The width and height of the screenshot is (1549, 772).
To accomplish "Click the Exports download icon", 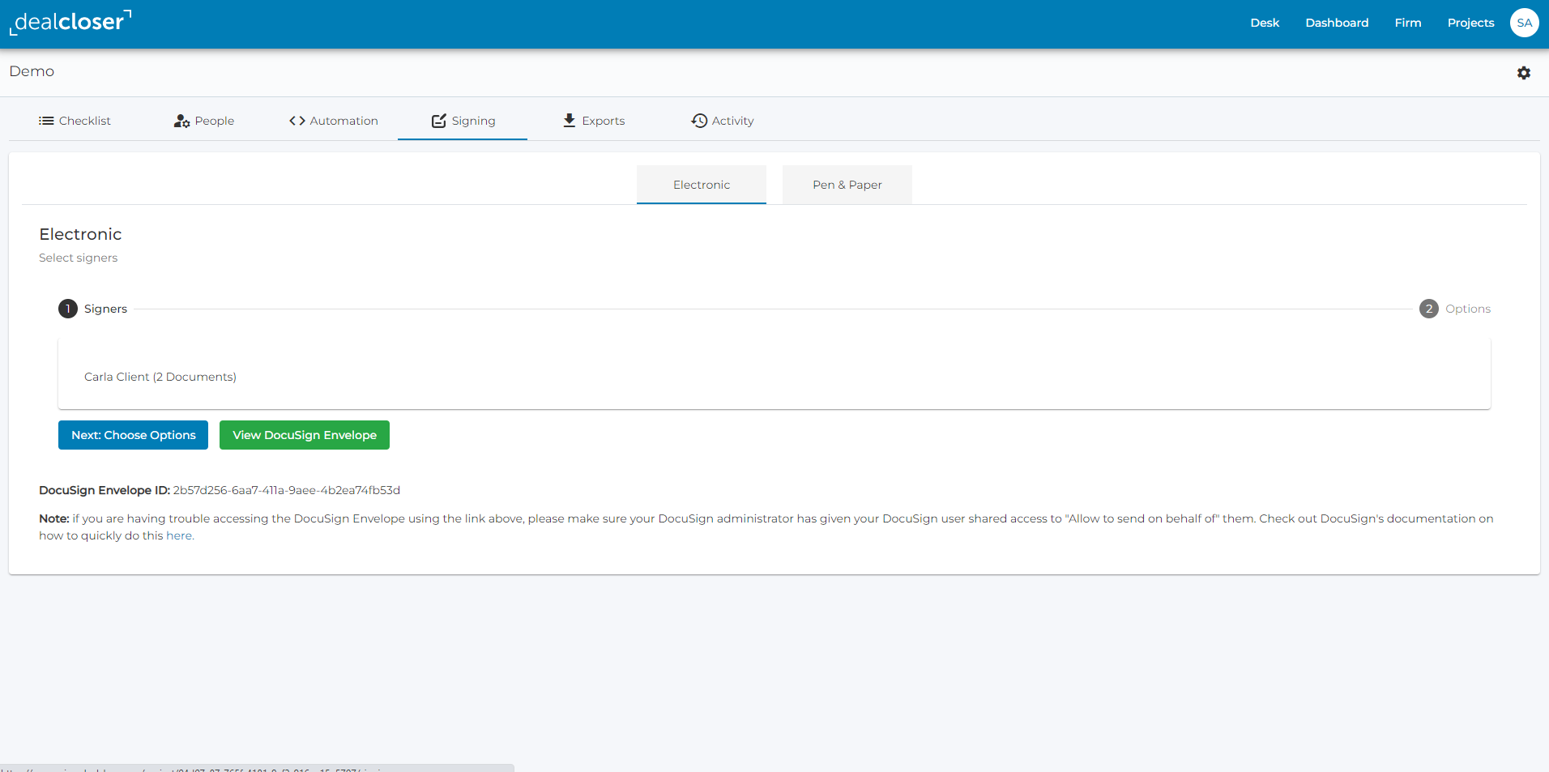I will [x=568, y=120].
